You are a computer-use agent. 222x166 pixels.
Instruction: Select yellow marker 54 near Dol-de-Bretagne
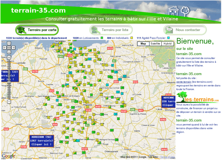click(82, 55)
